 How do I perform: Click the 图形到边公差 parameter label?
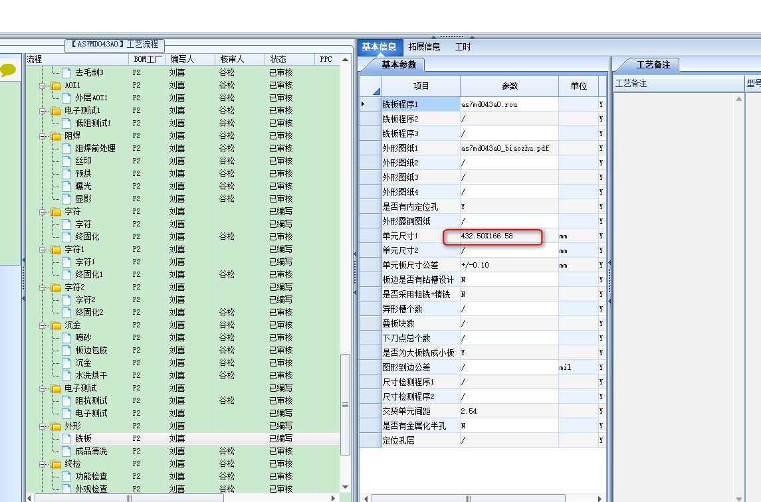point(406,367)
